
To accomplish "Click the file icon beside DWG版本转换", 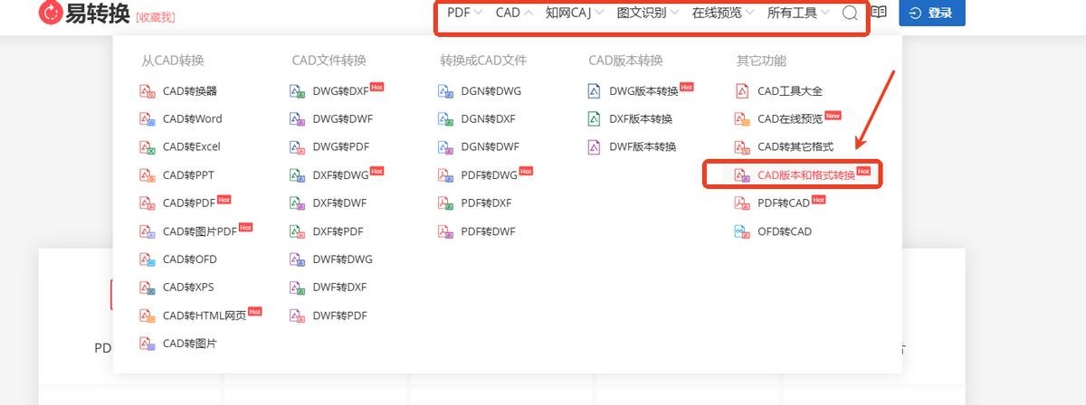I will pos(595,91).
